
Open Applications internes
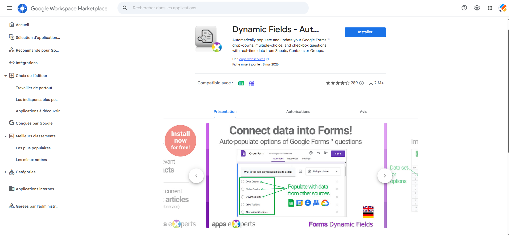point(35,189)
